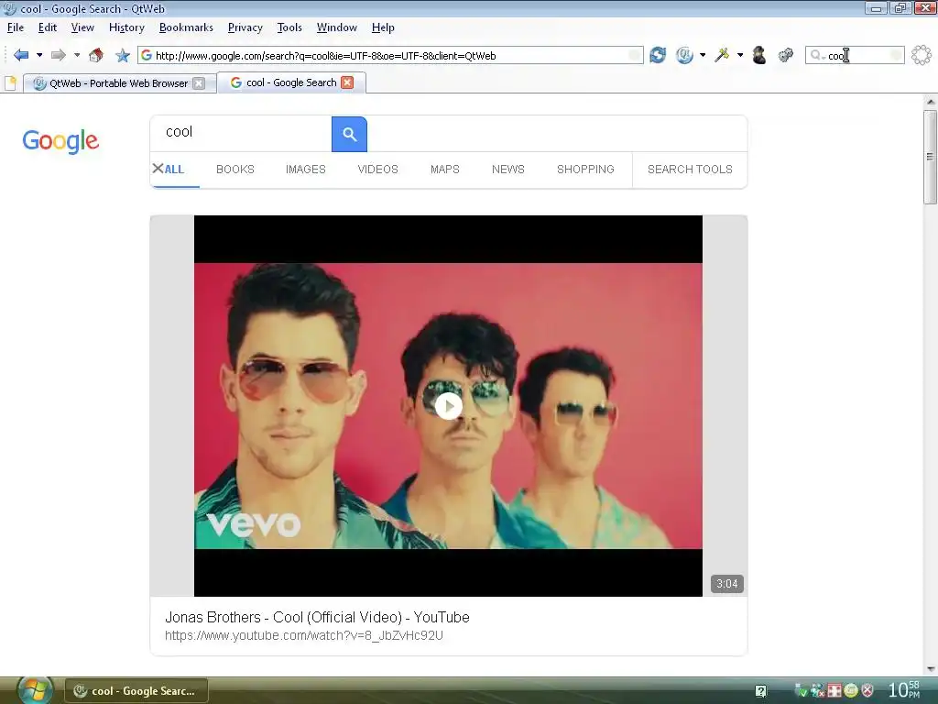Open the File menu
Screen dimensions: 938x704
(16, 27)
